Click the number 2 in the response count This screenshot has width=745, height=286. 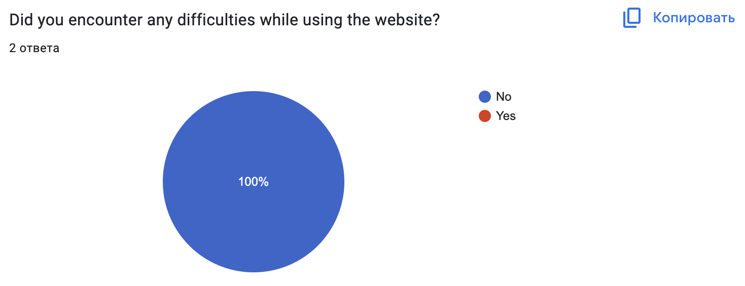[13, 49]
